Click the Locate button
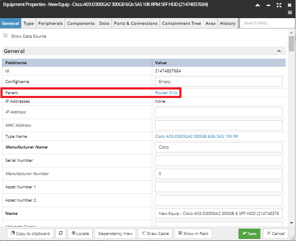296x241 pixels. pyautogui.click(x=80, y=233)
